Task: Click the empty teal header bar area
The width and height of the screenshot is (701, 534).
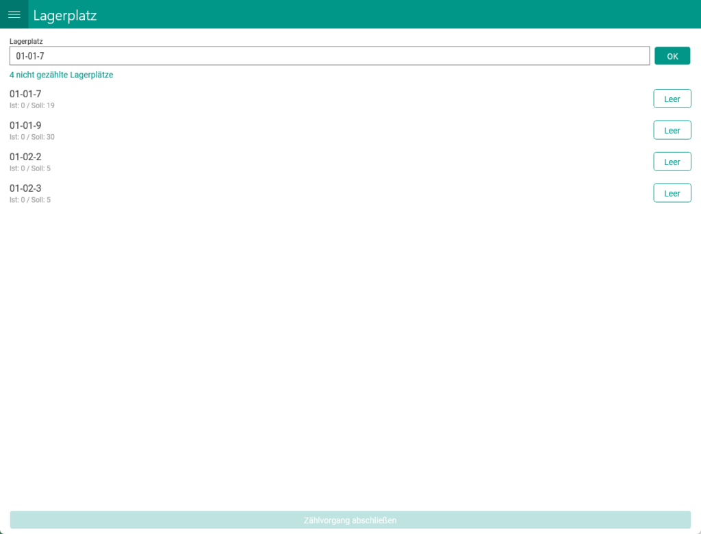Action: click(411, 14)
